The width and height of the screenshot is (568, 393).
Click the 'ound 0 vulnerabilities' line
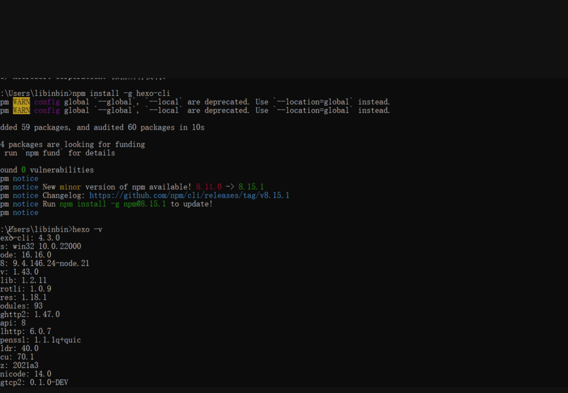coord(47,170)
